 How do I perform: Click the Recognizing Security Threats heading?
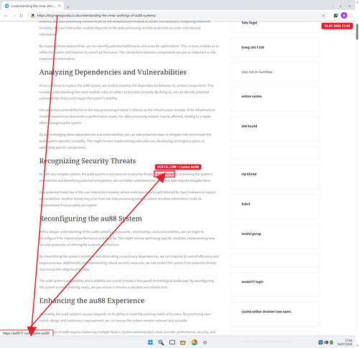point(88,161)
